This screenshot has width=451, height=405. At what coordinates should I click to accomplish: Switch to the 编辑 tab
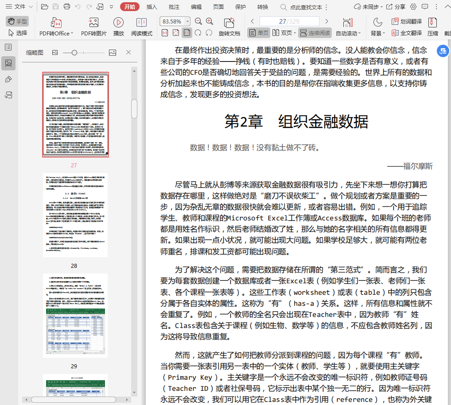point(196,7)
